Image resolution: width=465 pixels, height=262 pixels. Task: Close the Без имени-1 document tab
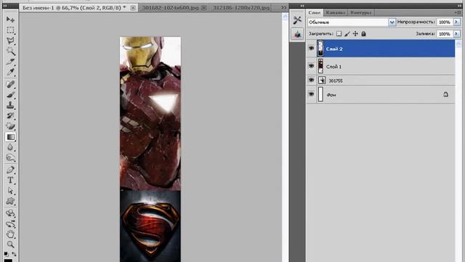(133, 8)
